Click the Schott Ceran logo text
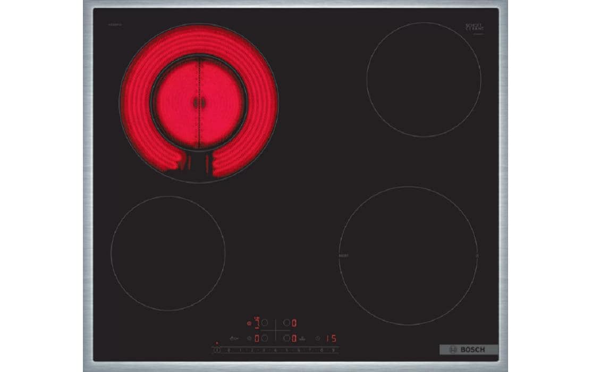This screenshot has height=372, width=591. click(x=474, y=27)
